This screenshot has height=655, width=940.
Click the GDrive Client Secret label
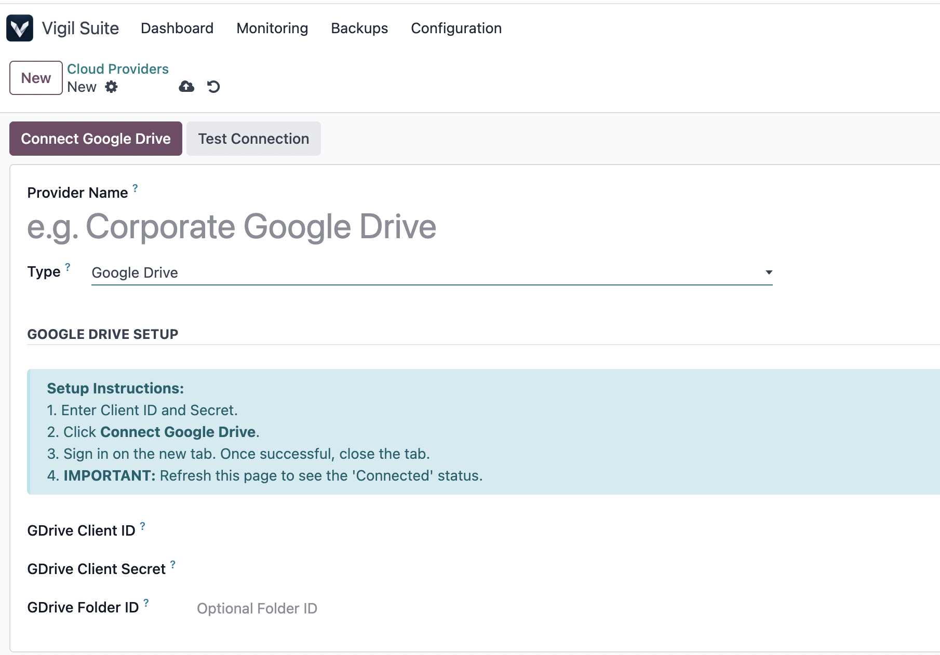point(97,569)
